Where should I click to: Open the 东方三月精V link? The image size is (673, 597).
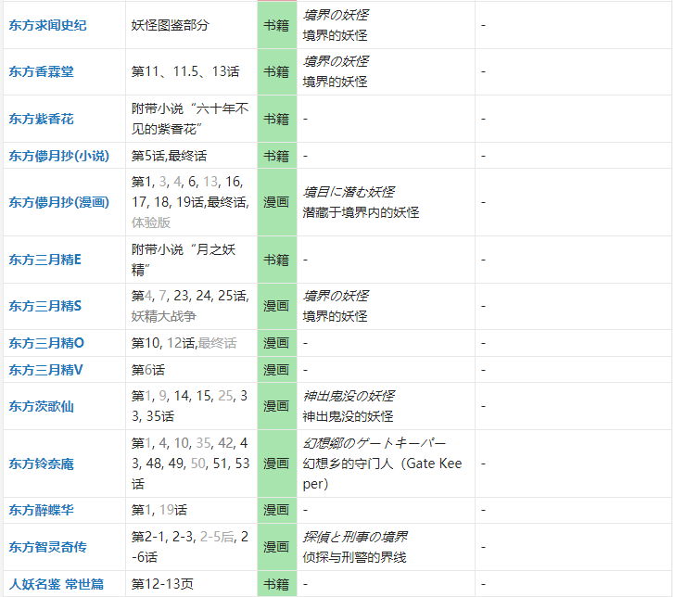(x=45, y=370)
